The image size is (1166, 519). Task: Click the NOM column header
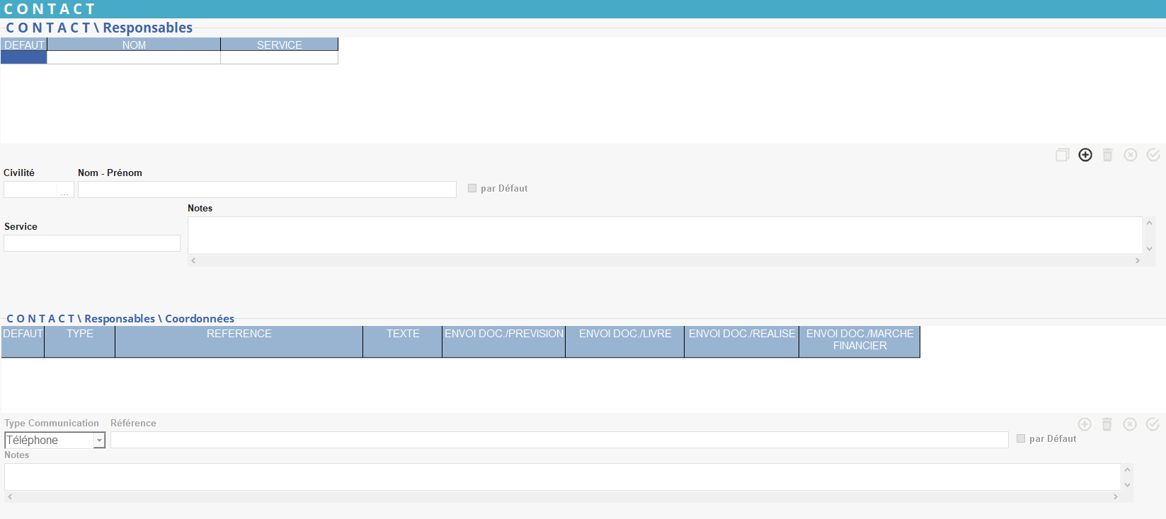point(134,45)
